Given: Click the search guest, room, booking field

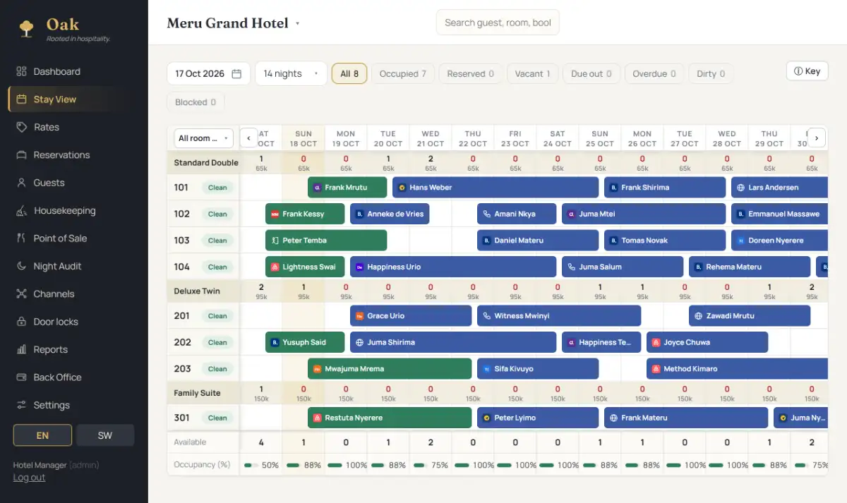Looking at the screenshot, I should 498,23.
